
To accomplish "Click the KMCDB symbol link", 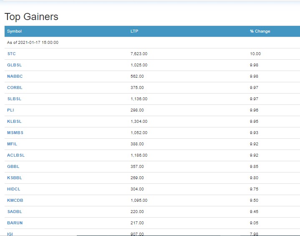I will pos(15,200).
